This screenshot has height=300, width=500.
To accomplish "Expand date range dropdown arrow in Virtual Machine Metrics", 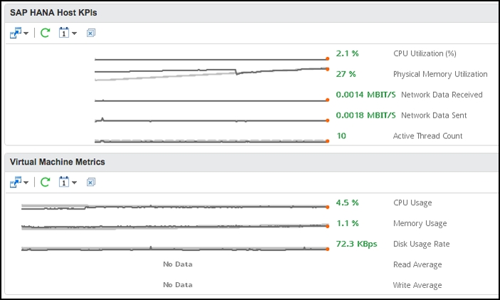I will (x=74, y=182).
